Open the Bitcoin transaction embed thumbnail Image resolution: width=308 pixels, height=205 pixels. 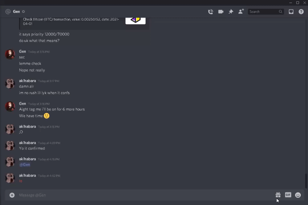point(136,20)
